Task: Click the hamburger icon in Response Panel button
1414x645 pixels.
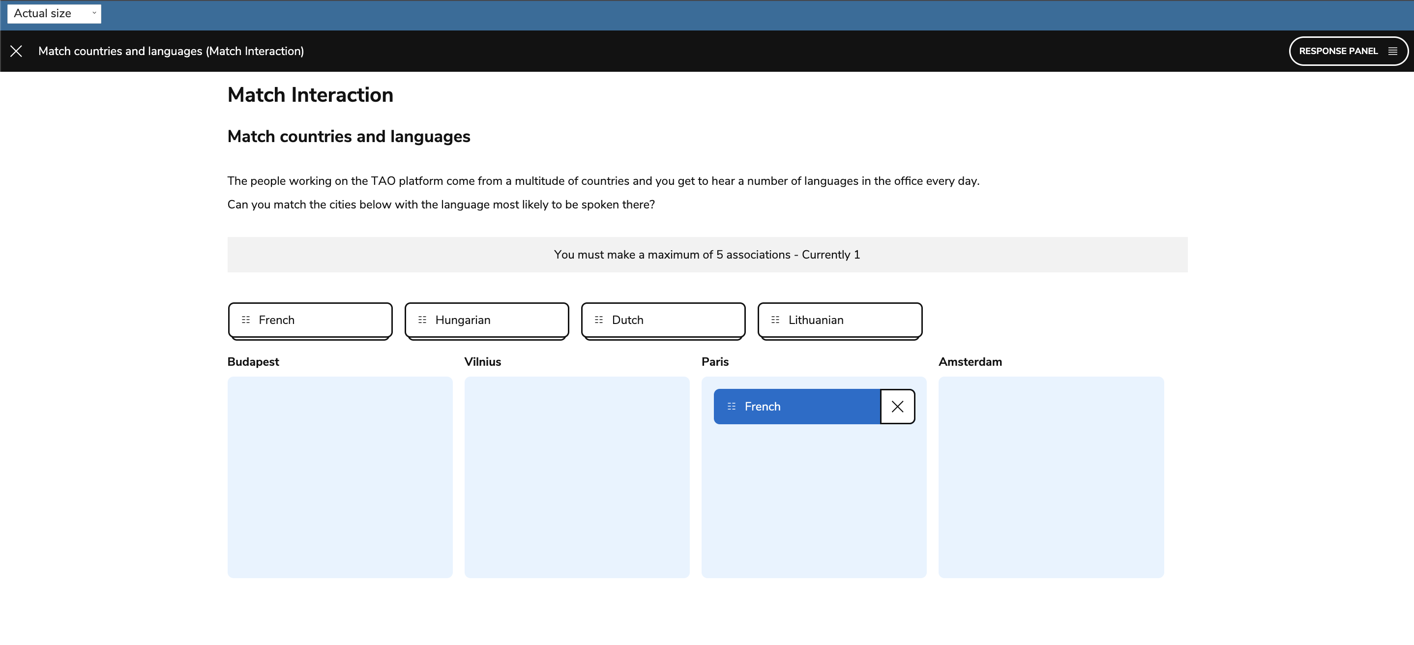Action: [1392, 51]
